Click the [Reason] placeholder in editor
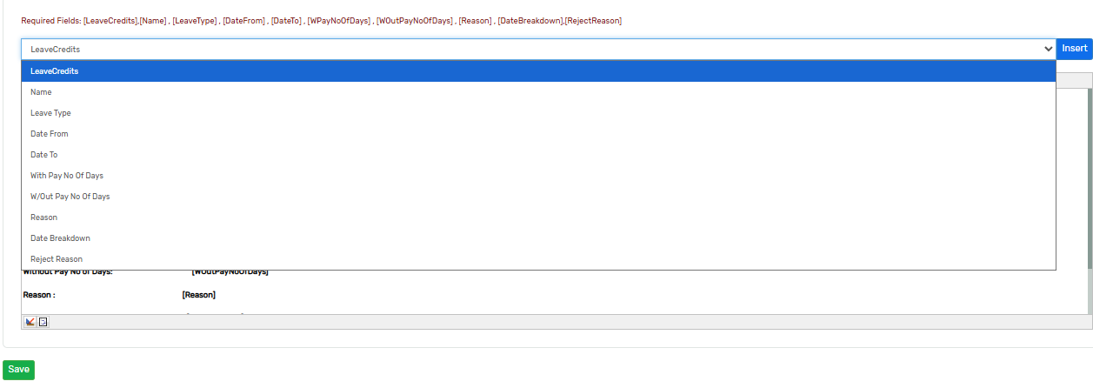 [x=199, y=295]
